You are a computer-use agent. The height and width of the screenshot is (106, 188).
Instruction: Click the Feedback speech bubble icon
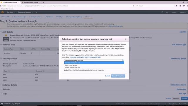pyautogui.click(x=2, y=104)
